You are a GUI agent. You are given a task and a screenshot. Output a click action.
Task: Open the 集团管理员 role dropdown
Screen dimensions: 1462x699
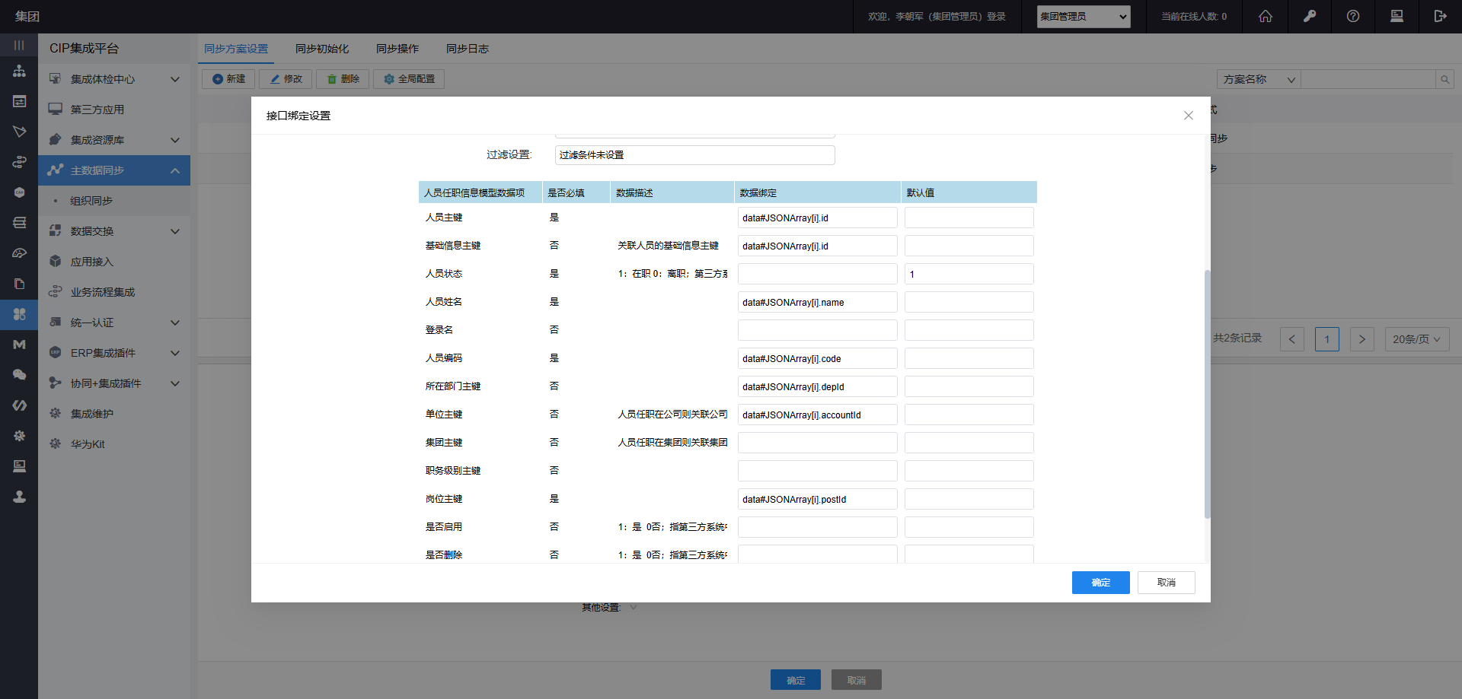tap(1083, 17)
